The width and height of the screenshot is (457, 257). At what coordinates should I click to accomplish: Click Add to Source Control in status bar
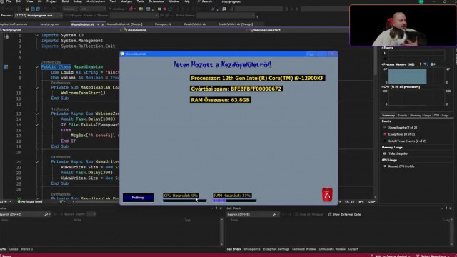click(x=391, y=256)
